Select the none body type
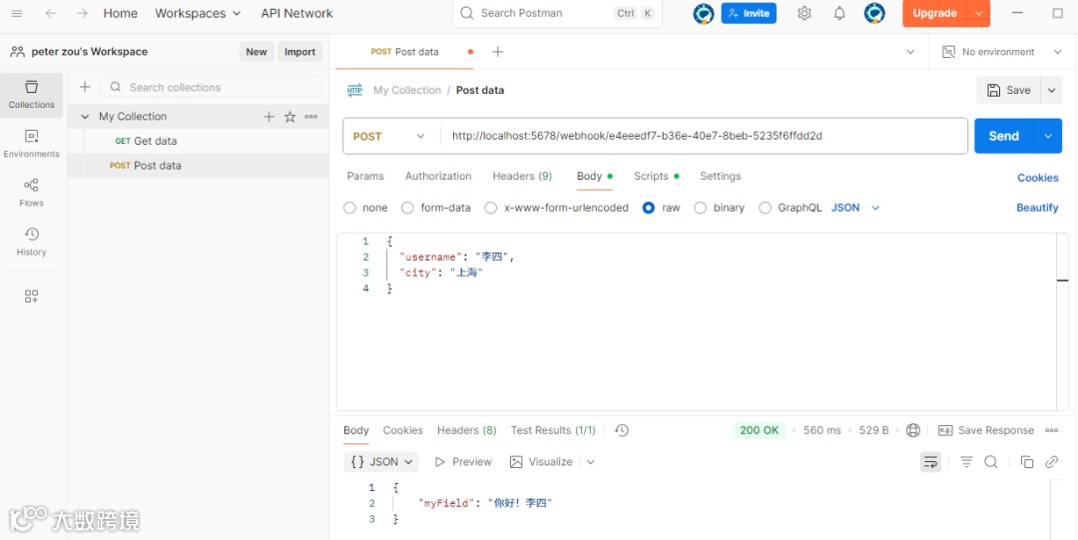 [350, 208]
